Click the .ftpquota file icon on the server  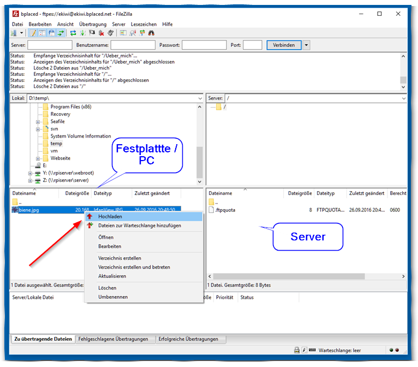click(x=211, y=210)
